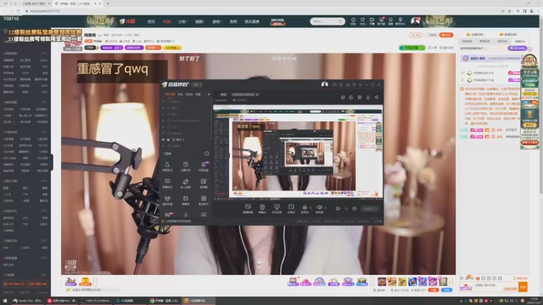The image size is (543, 305).
Task: Switch to the first browser tab
Action: pos(29,3)
